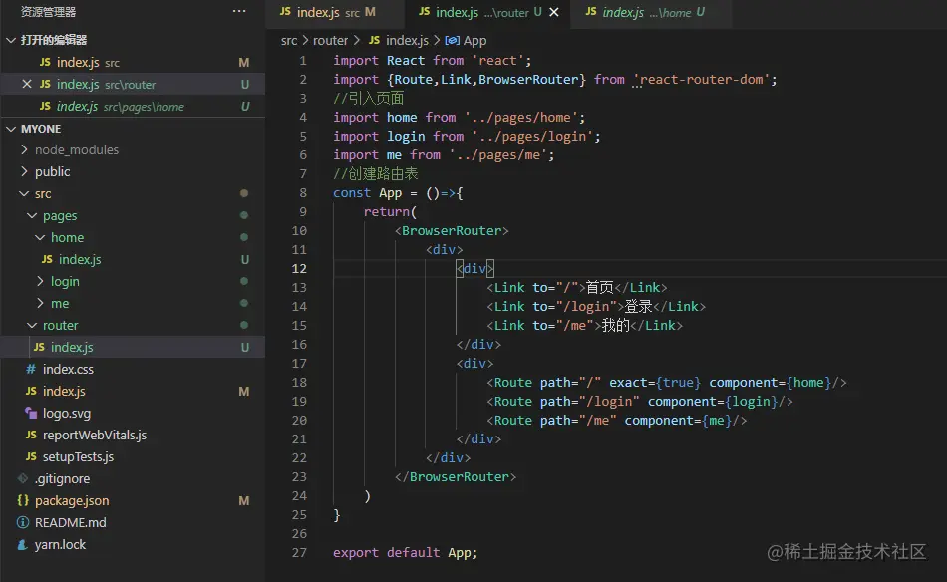Click the JS icon of setupTests.js
Screen dimensions: 947x582
(31, 456)
